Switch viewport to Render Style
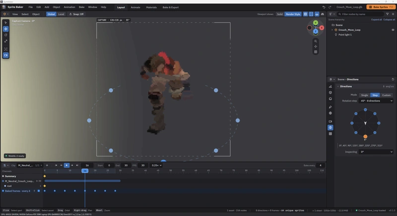 point(293,14)
